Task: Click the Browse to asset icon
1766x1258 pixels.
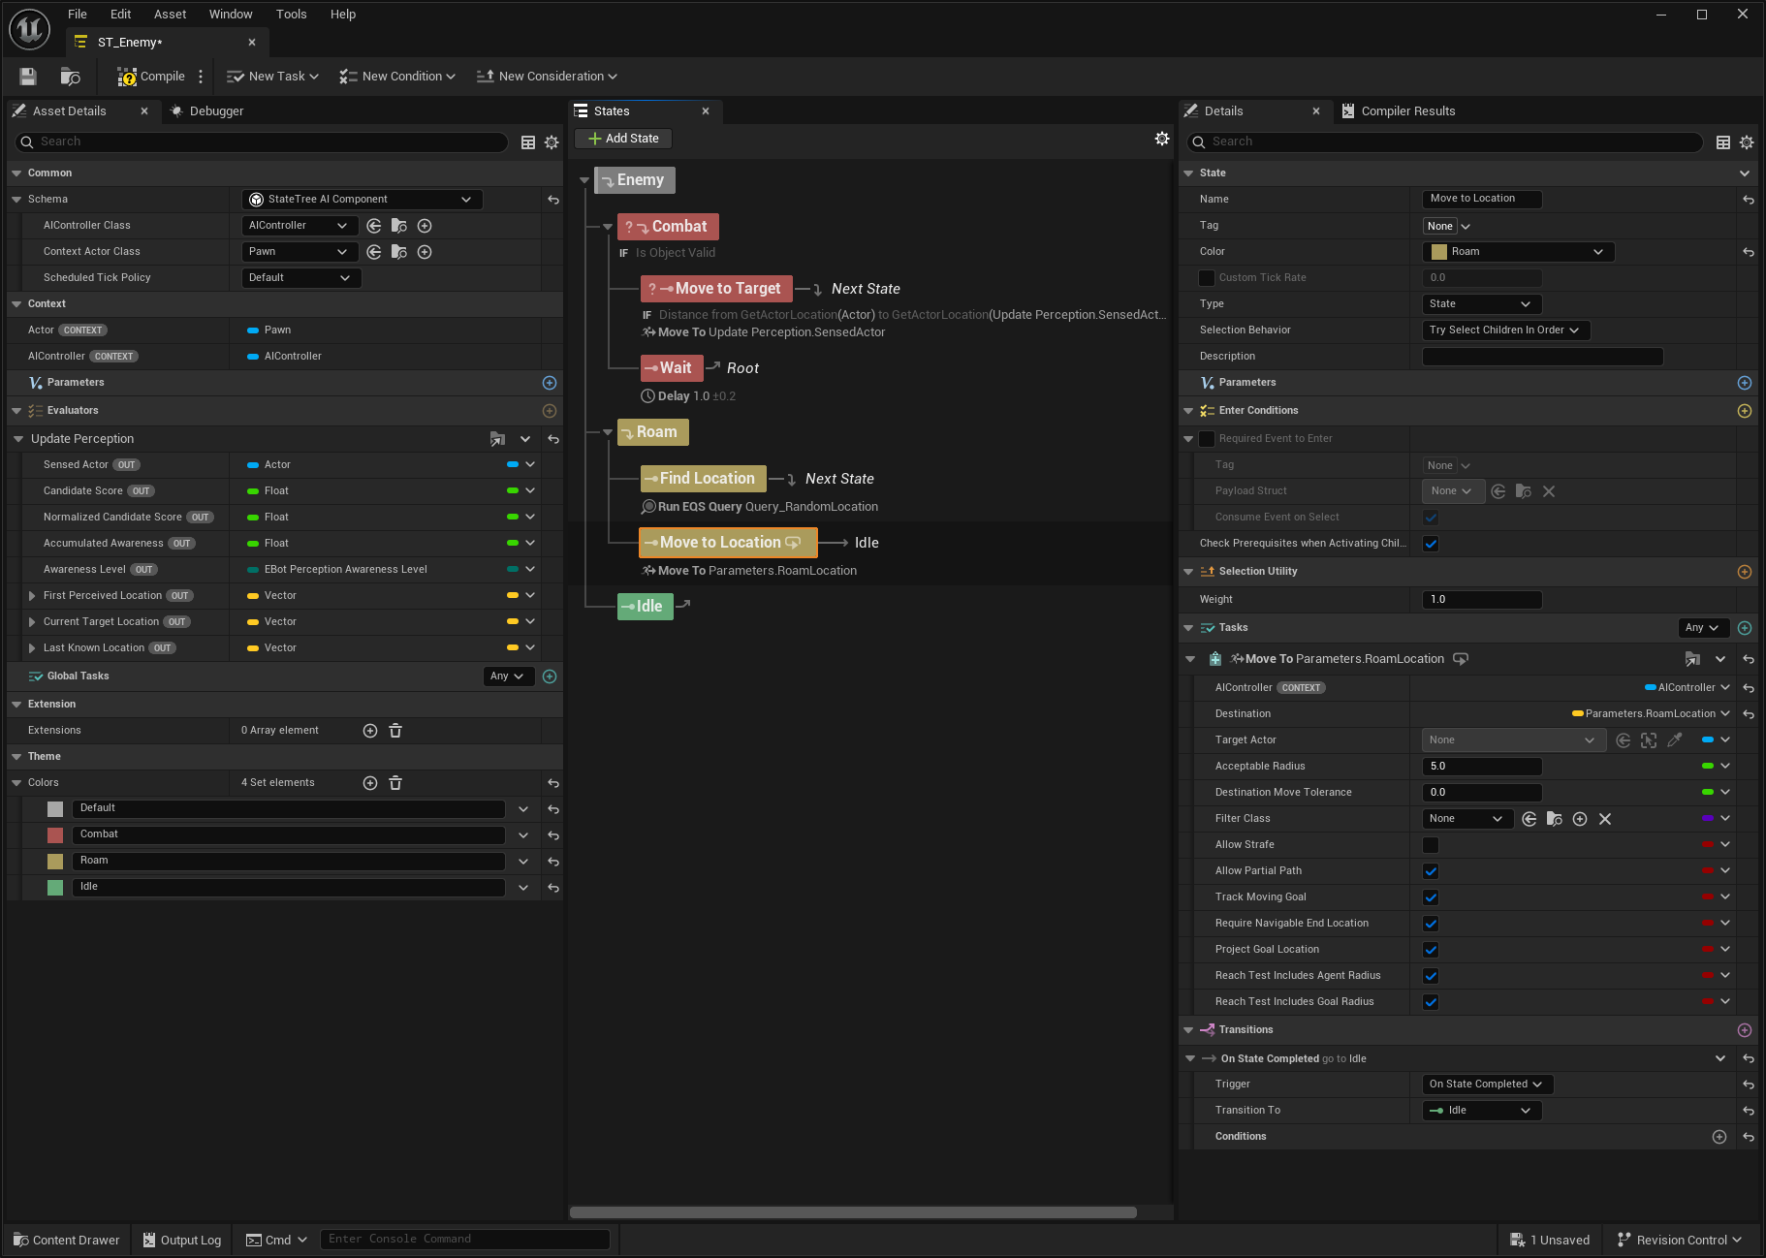Action: click(70, 77)
